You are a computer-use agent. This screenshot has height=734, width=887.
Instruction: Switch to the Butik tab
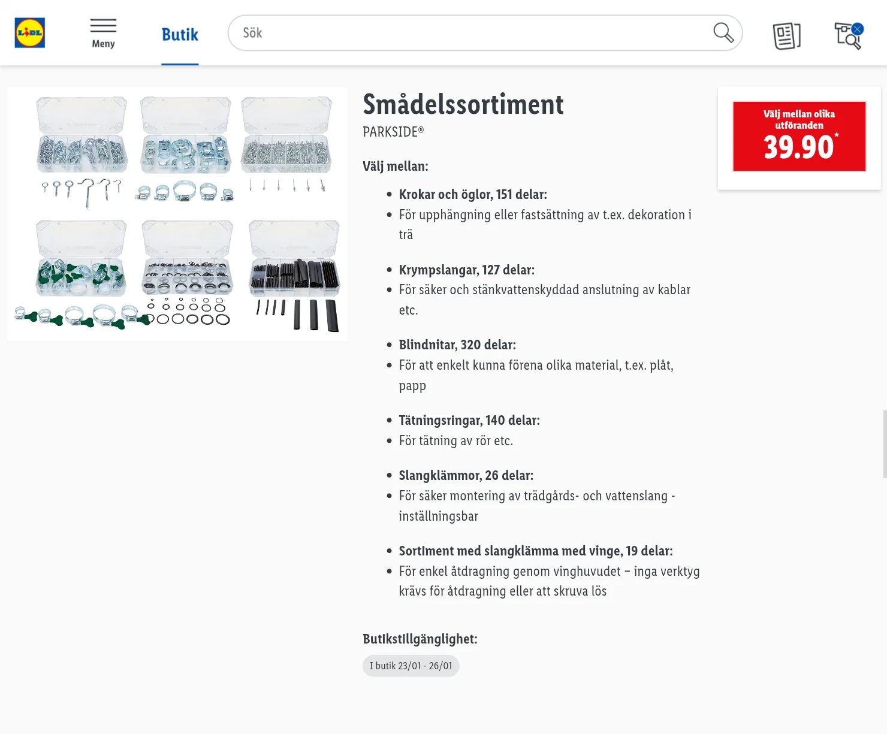(180, 35)
